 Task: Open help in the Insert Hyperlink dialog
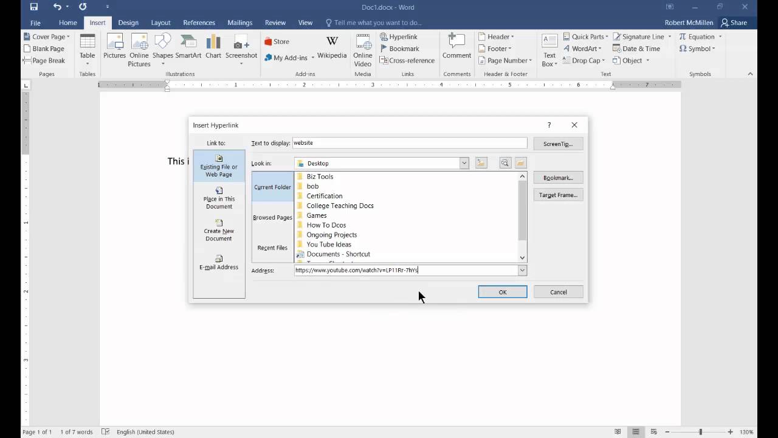549,125
